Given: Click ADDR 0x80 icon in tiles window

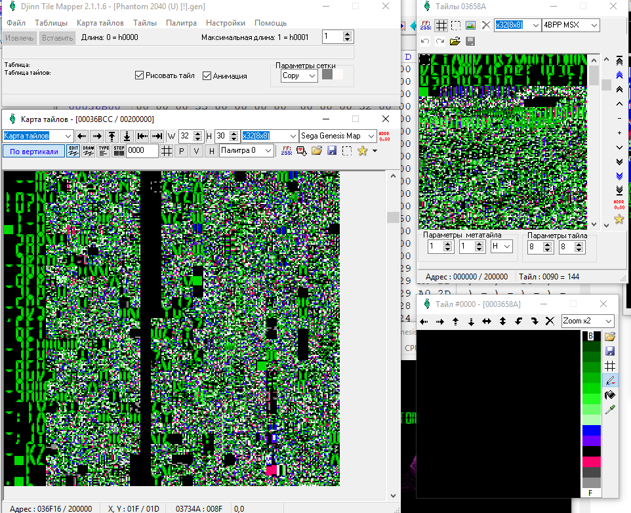Looking at the screenshot, I should click(x=619, y=205).
